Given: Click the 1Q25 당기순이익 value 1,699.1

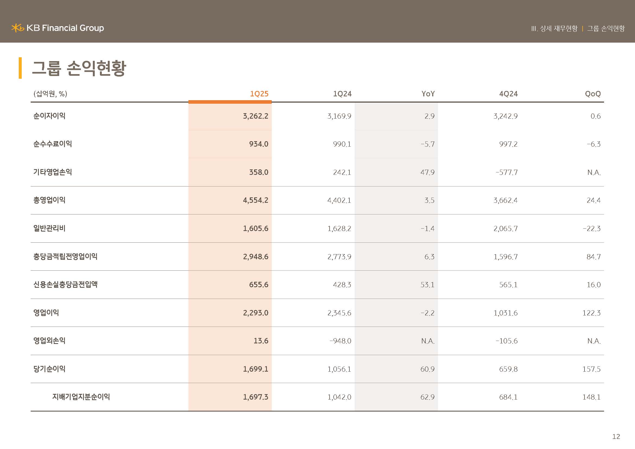Looking at the screenshot, I should click(x=255, y=369).
